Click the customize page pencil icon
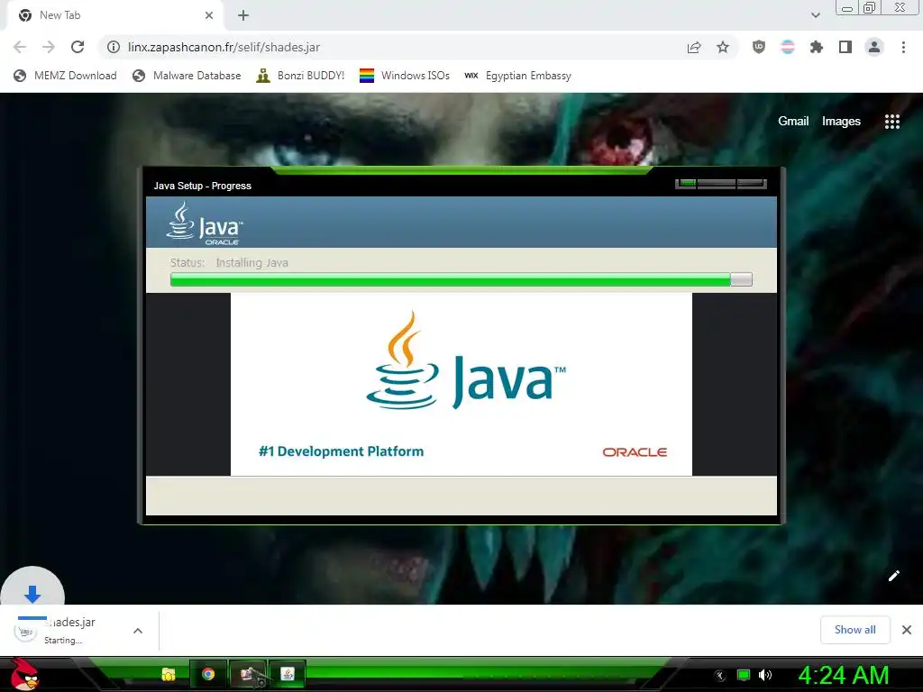Screen dimensions: 923x692 tap(893, 576)
